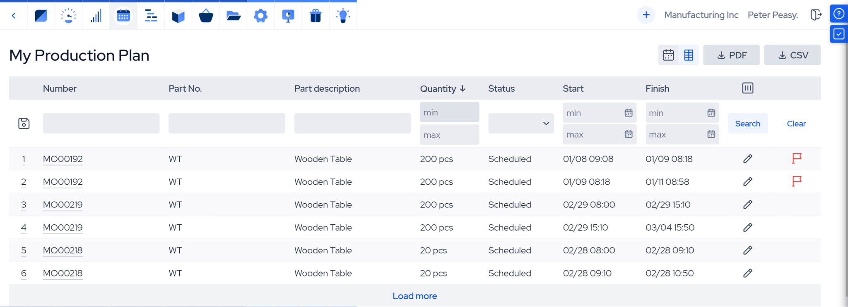Open the settings gear icon

(x=260, y=16)
